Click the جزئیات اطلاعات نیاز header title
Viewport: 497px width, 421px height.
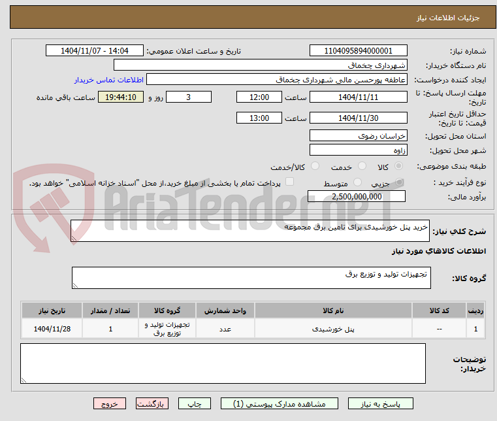[x=448, y=18]
